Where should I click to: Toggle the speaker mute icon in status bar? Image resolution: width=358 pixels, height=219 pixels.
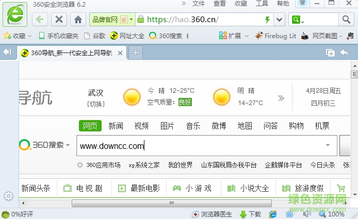click(x=306, y=214)
